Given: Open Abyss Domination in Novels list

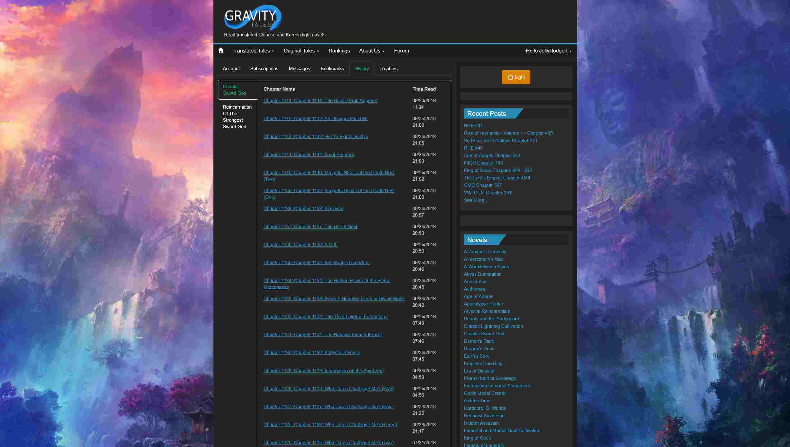Looking at the screenshot, I should (482, 274).
